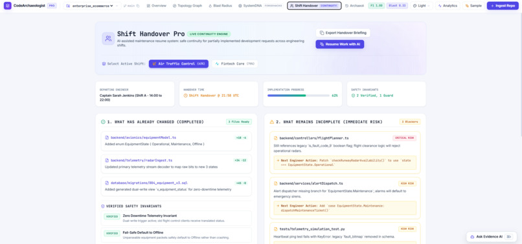Click Verified badge for Fail-Safe Default
522x244 pixels.
click(x=112, y=234)
